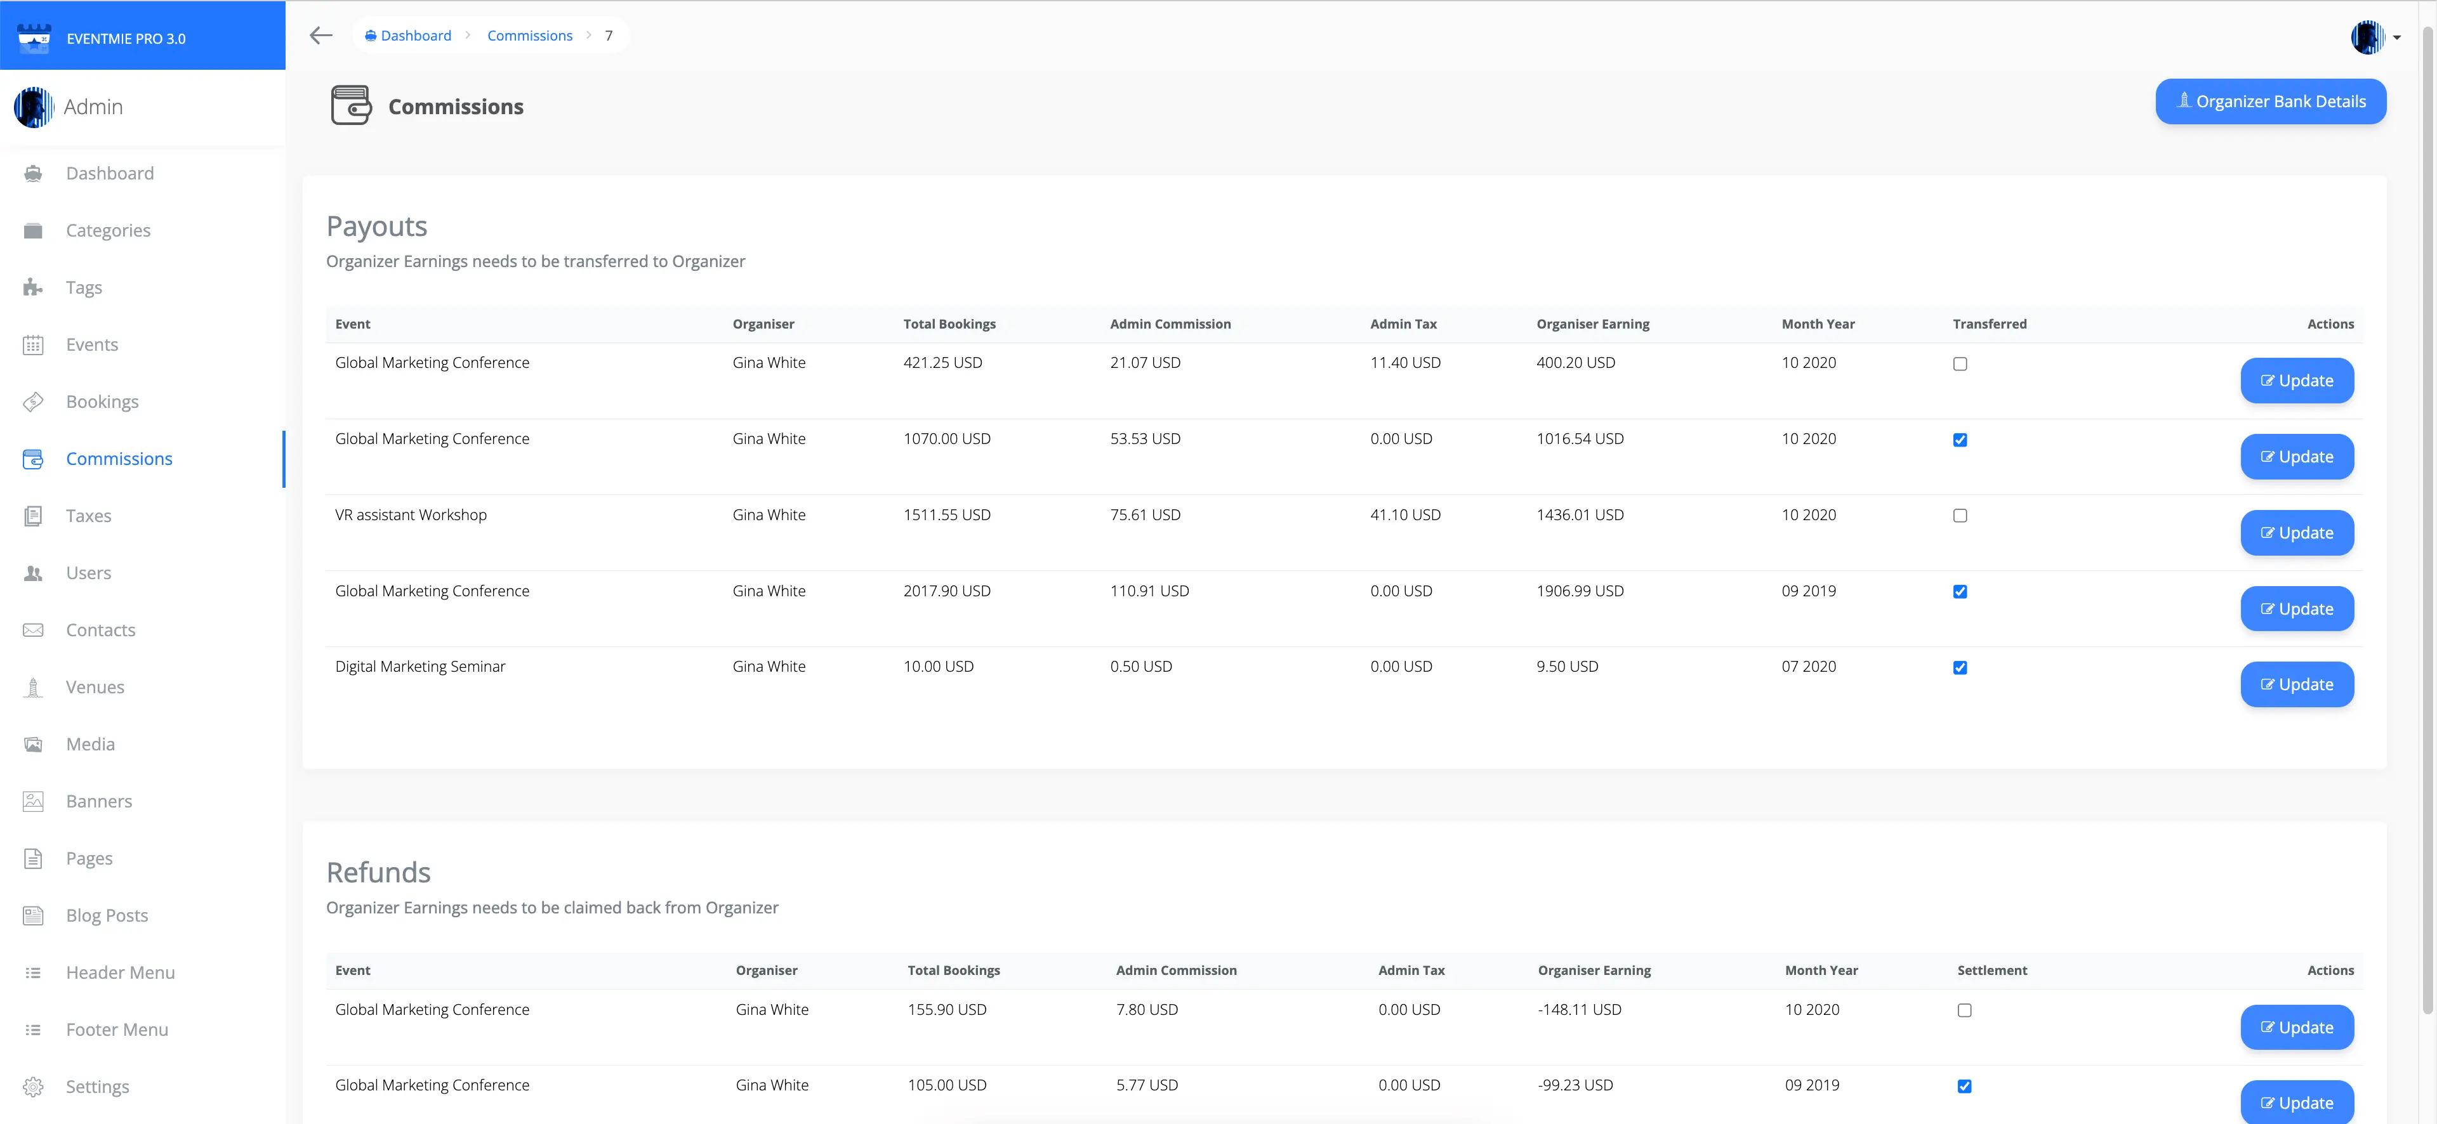Update the VR assistant Workshop payout
Viewport: 2437px width, 1124px height.
click(x=2296, y=533)
